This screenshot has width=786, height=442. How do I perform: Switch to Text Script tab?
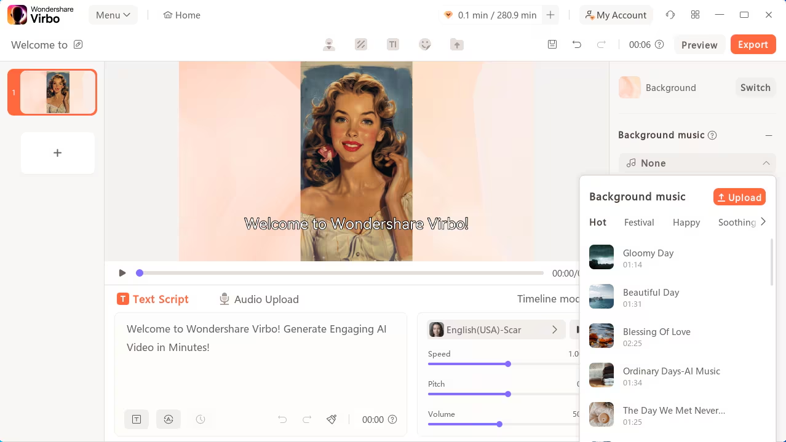click(x=153, y=299)
